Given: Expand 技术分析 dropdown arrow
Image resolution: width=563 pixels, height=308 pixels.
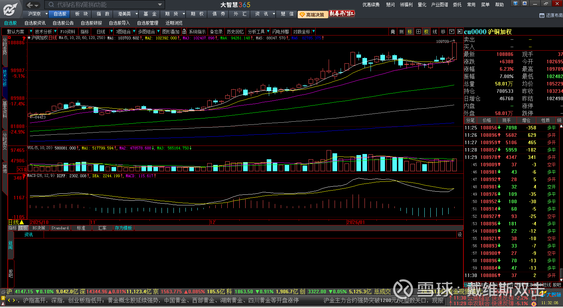Looking at the screenshot, I should click(x=55, y=32).
